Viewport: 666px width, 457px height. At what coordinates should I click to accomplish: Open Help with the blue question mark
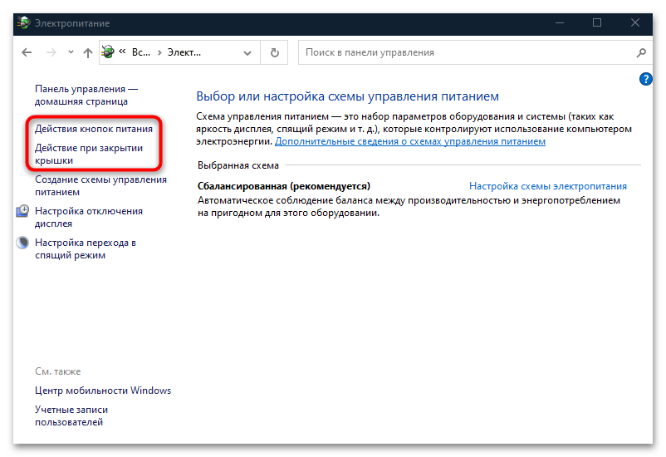click(x=646, y=79)
